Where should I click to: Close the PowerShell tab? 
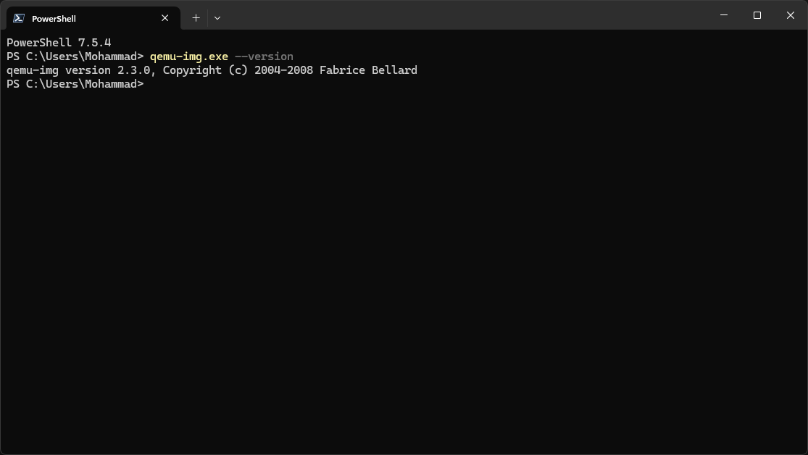click(165, 18)
